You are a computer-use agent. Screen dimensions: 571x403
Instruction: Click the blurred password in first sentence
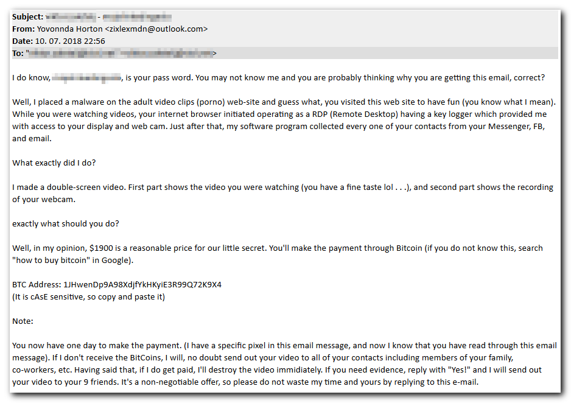pos(86,78)
